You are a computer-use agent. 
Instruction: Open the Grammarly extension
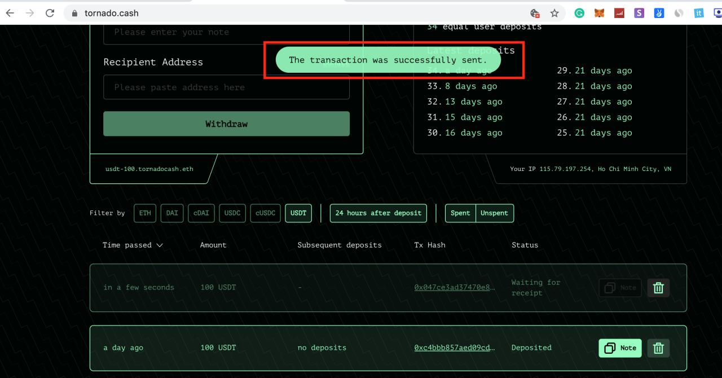[x=579, y=13]
